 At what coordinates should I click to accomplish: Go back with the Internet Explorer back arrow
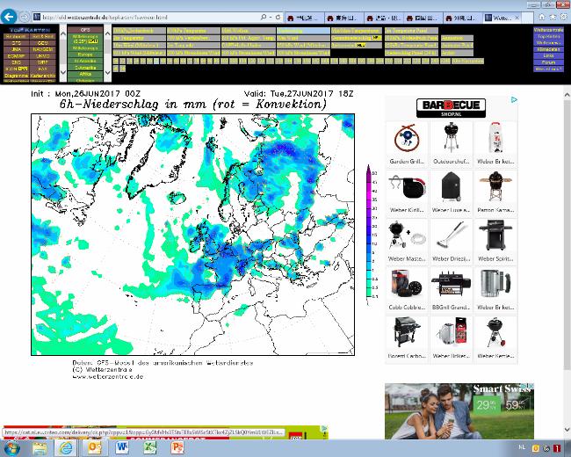9,17
